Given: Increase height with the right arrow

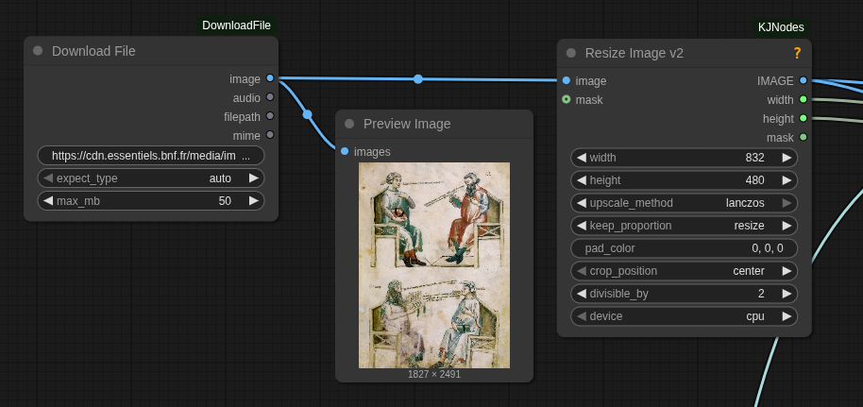Looking at the screenshot, I should [787, 180].
